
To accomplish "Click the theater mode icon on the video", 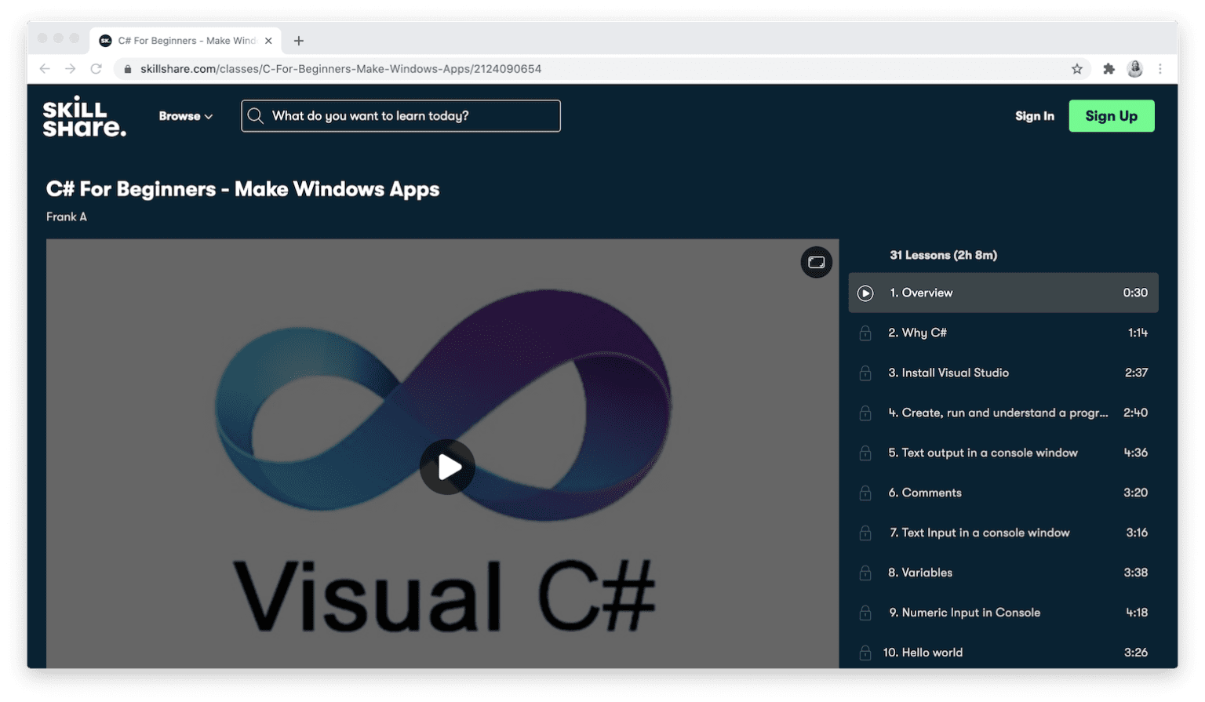I will [x=816, y=262].
